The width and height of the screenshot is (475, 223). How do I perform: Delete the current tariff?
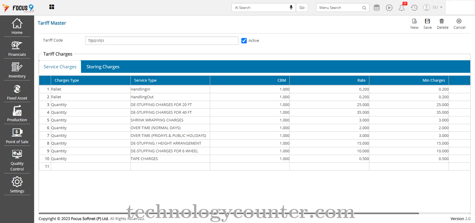coord(442,24)
